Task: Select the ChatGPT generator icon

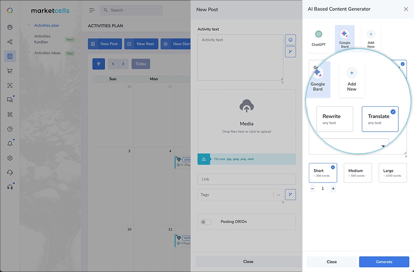Action: pos(318,39)
